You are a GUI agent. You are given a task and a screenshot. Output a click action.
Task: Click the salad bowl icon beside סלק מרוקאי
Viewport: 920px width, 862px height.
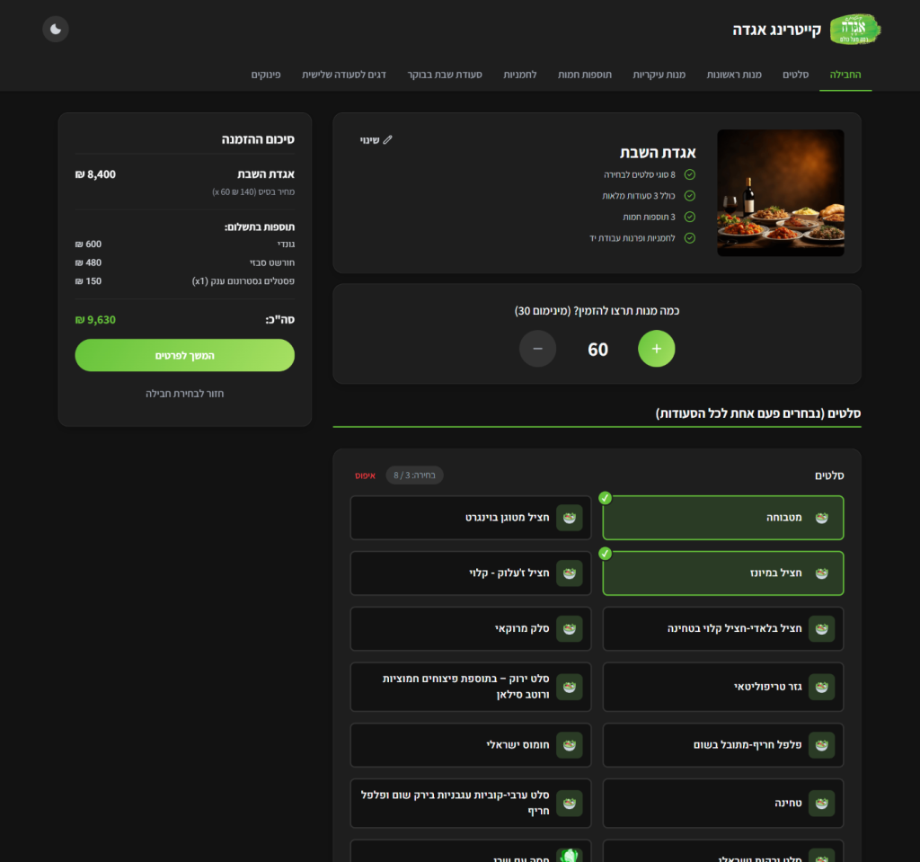[569, 629]
